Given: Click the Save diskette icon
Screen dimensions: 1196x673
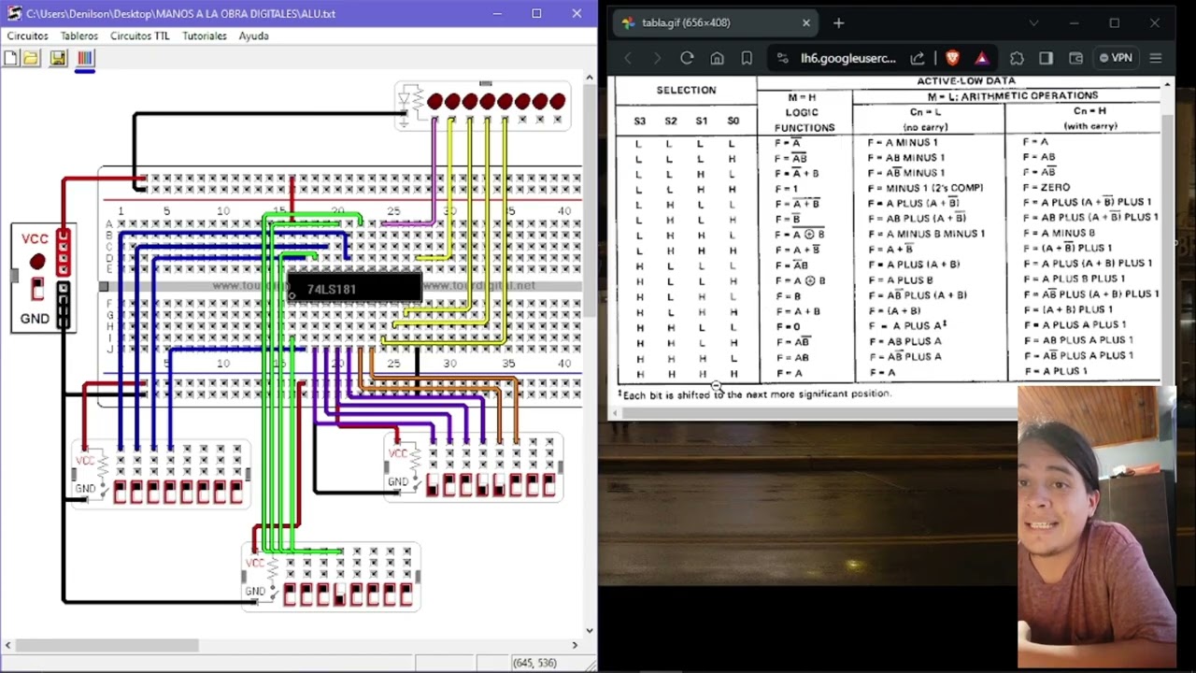Looking at the screenshot, I should [x=58, y=58].
